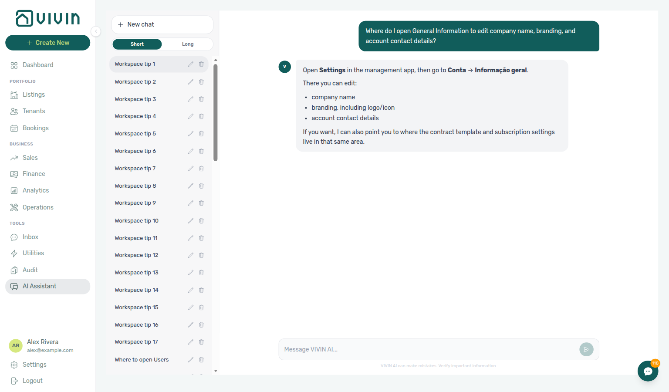Image resolution: width=669 pixels, height=392 pixels.
Task: Rename Workspace tip 17 chat
Action: 190,342
